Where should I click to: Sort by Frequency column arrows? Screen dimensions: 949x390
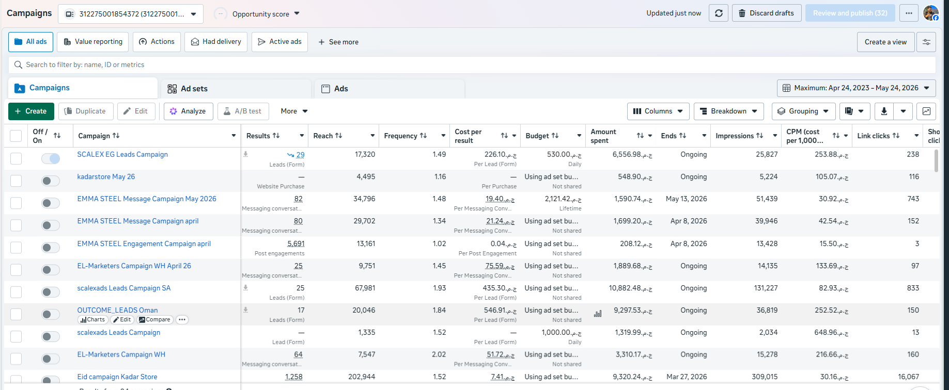424,136
